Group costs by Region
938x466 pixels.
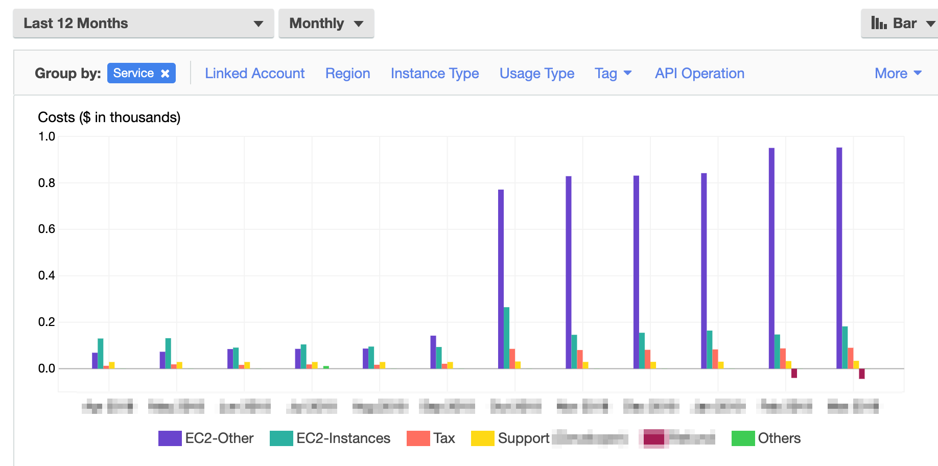click(347, 74)
